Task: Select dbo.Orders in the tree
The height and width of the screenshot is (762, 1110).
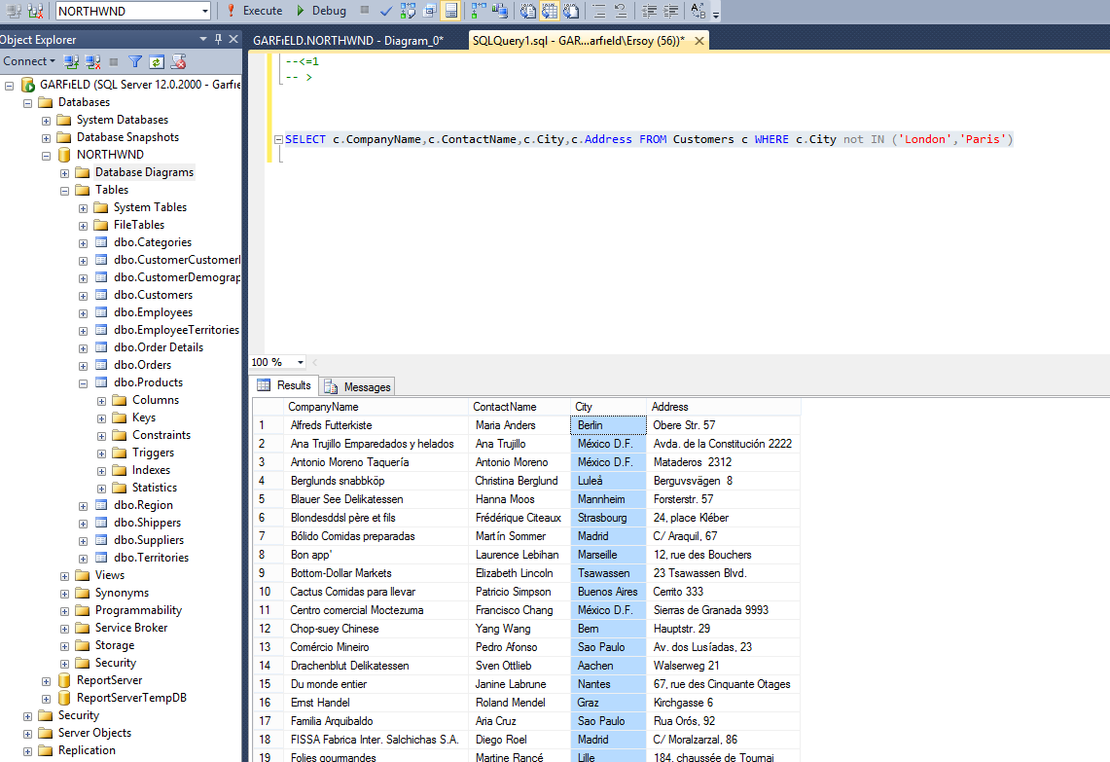Action: [x=142, y=365]
